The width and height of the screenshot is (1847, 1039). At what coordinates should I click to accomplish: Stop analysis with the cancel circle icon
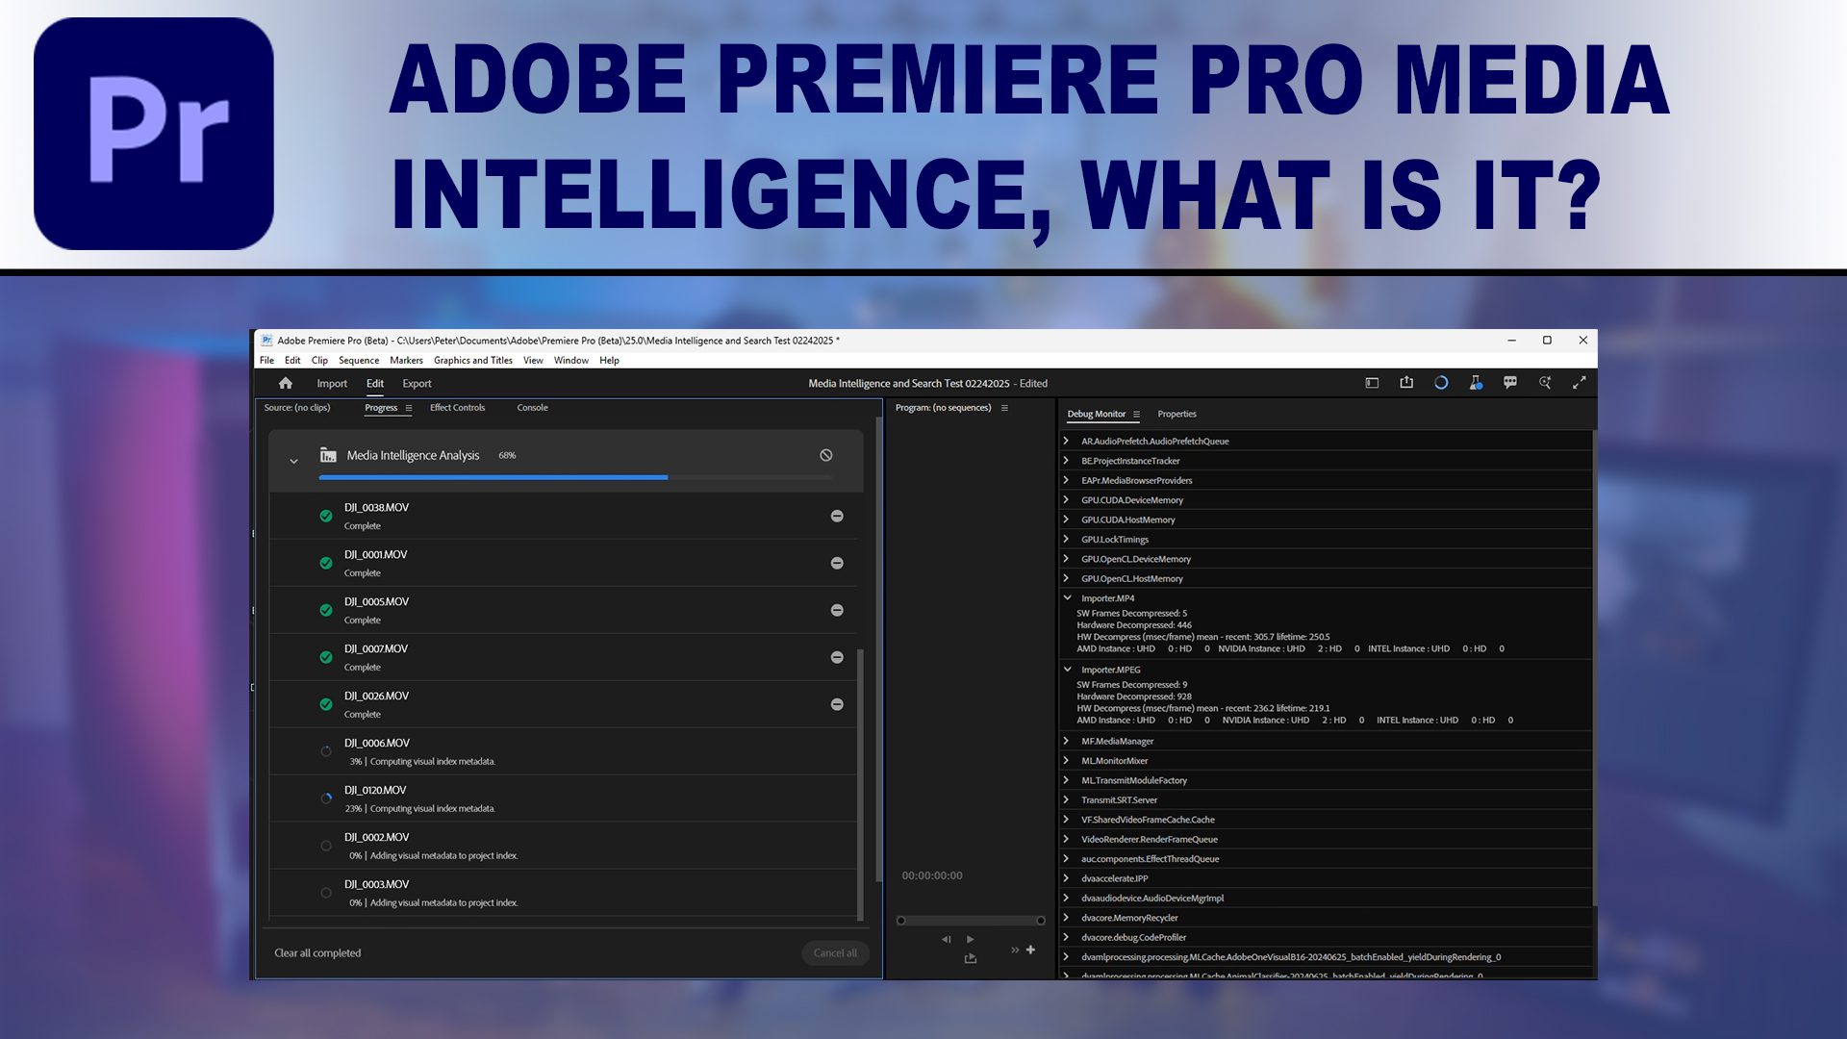(825, 454)
